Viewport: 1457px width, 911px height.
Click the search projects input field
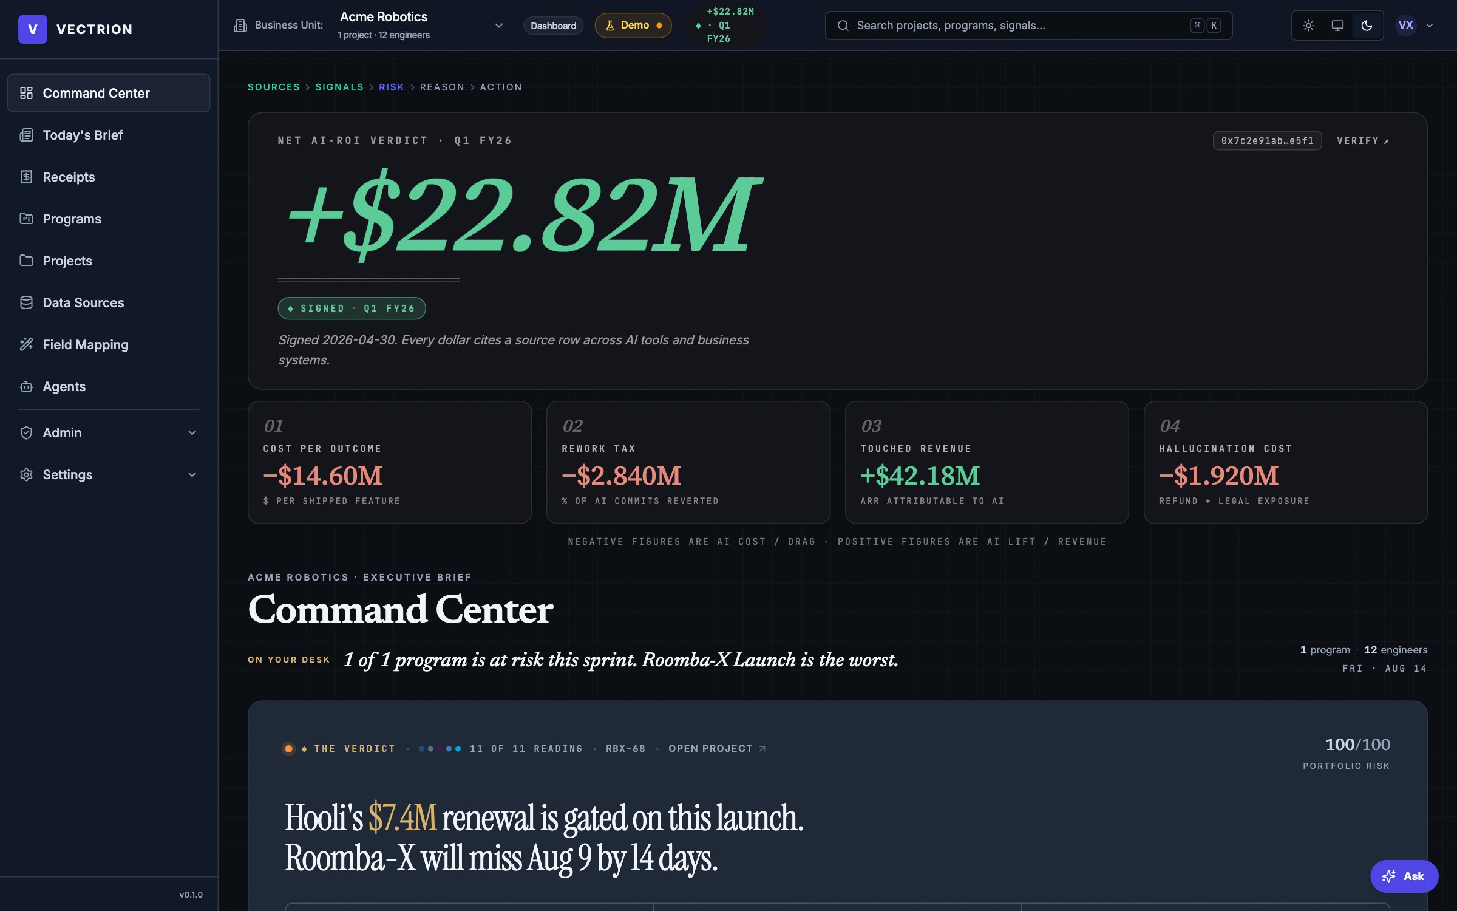pyautogui.click(x=1028, y=26)
